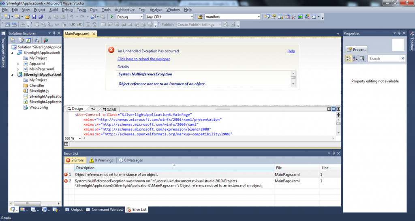
Task: Expand the MainPage.xaml tree node
Action: click(x=18, y=69)
